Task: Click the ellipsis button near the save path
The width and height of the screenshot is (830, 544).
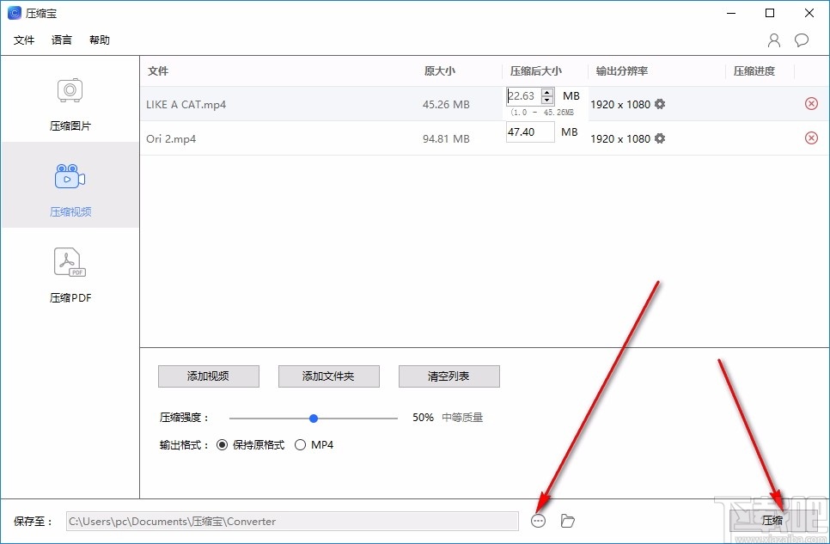Action: click(539, 521)
